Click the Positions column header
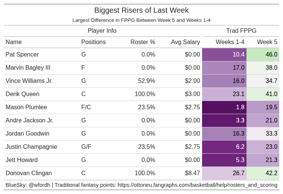 (93, 42)
